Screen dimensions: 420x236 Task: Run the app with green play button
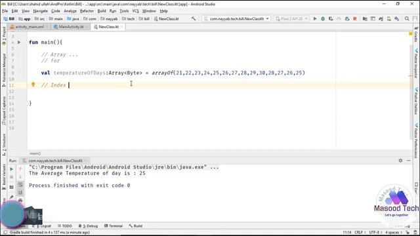point(315,19)
